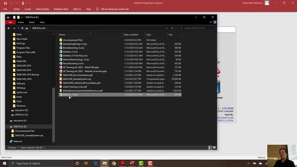This screenshot has width=297, height=167.
Task: Launch Microsoft Edge from the taskbar
Action: point(96,163)
